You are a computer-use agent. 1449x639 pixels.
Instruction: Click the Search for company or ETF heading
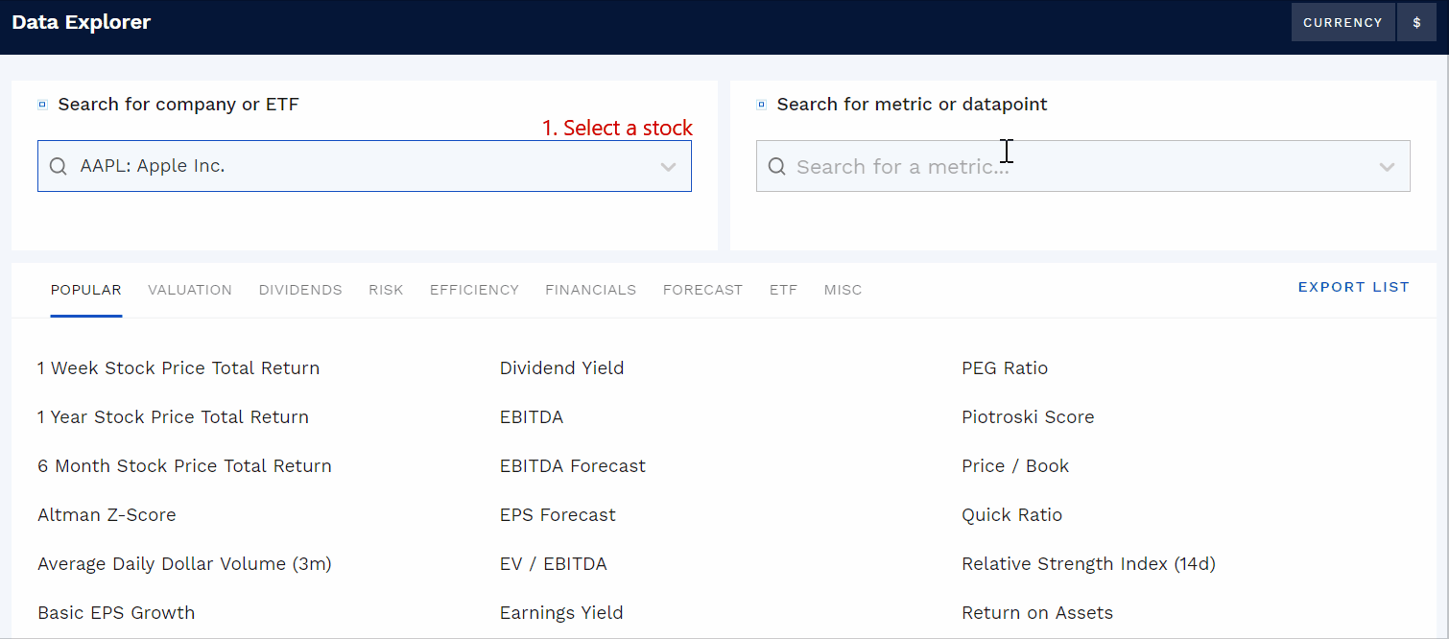(178, 105)
